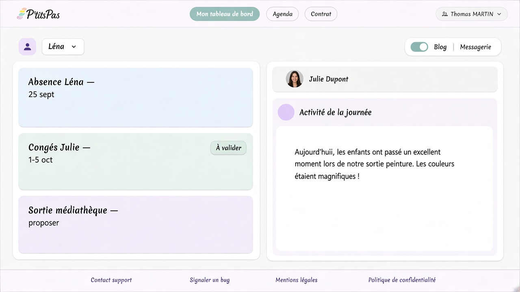Click the P'titsPas logo
Viewport: 520px width, 292px height.
39,14
